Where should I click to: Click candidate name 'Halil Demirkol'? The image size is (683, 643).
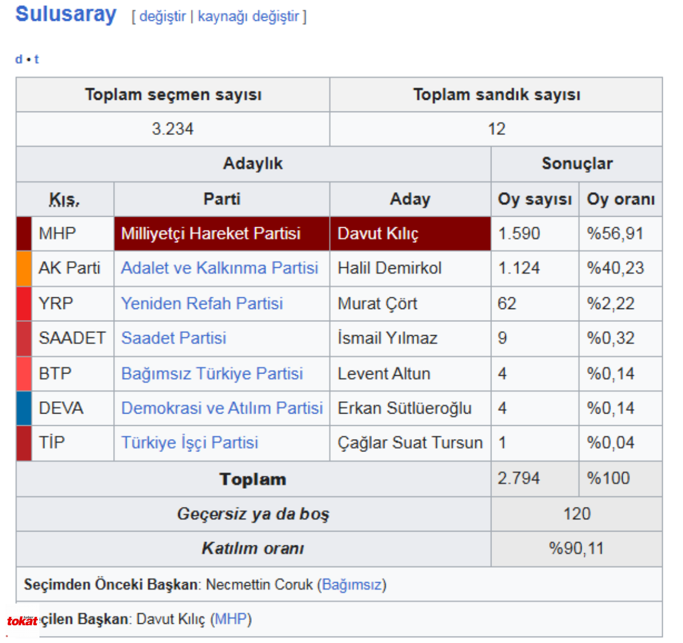click(x=390, y=268)
